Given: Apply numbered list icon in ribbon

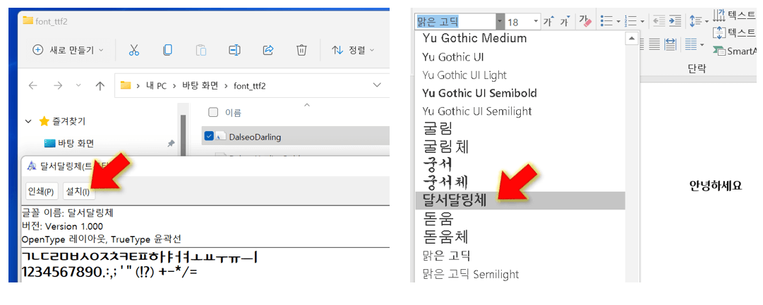Looking at the screenshot, I should point(630,21).
